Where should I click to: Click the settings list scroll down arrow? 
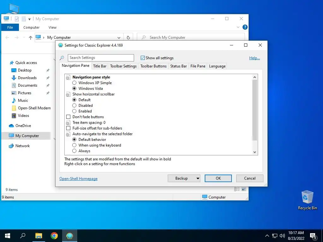(255, 152)
